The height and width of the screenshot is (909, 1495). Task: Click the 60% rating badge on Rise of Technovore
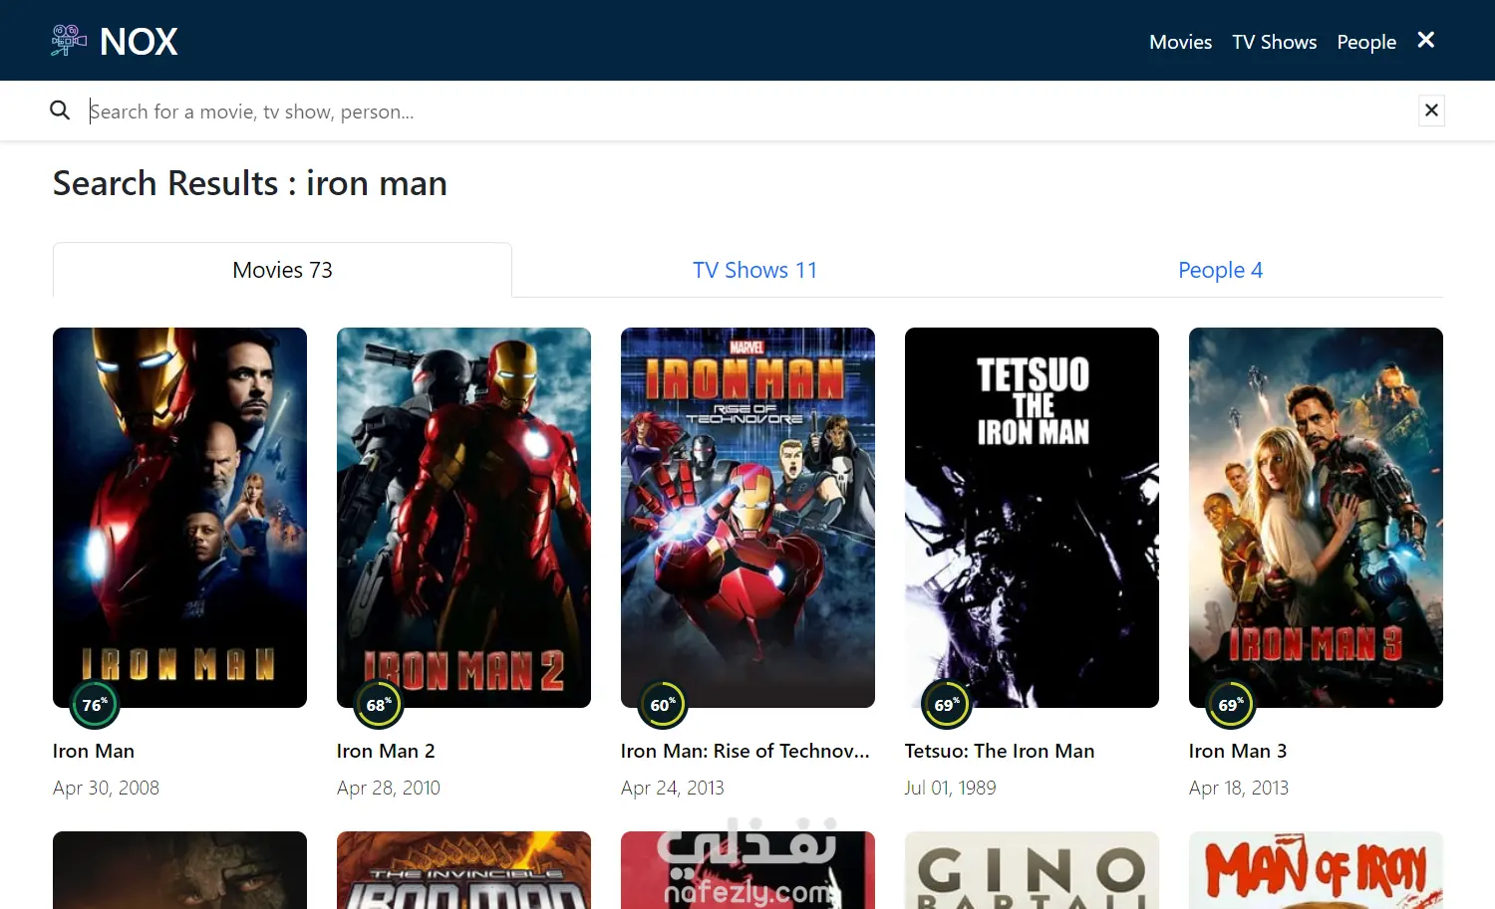[663, 705]
